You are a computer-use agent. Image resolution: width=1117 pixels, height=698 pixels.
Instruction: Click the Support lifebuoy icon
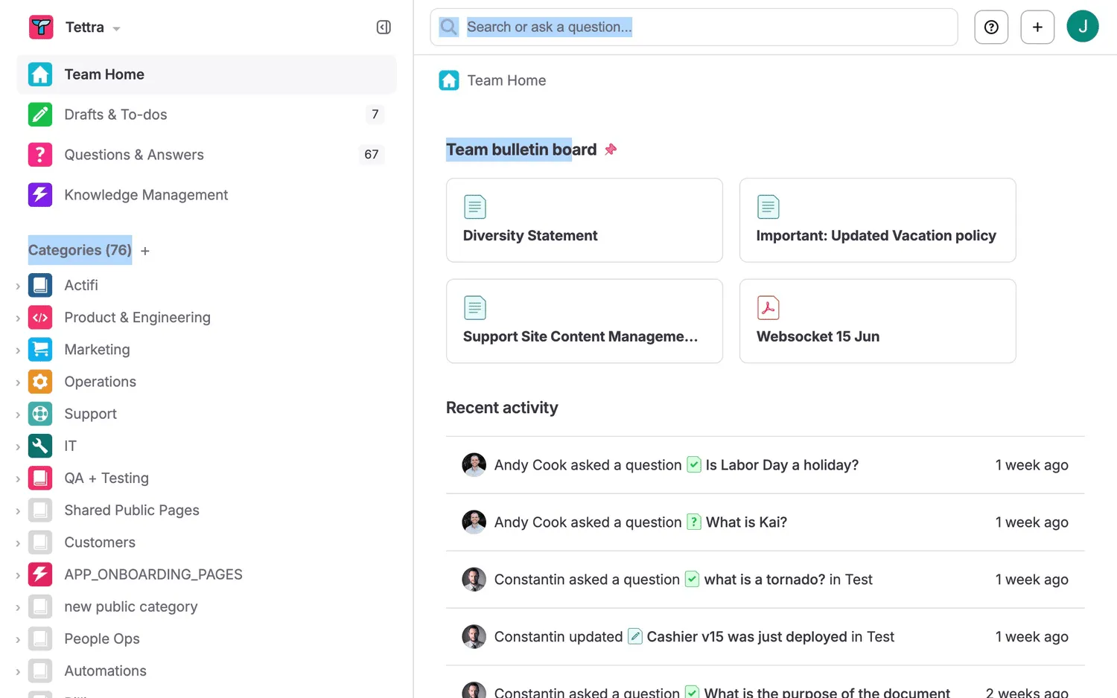tap(40, 414)
